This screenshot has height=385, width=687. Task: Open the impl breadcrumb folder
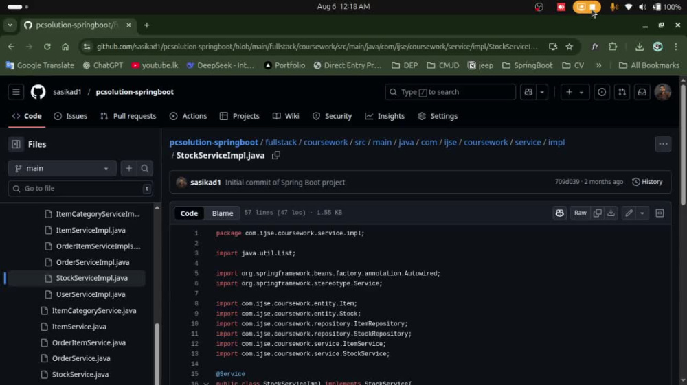(556, 142)
